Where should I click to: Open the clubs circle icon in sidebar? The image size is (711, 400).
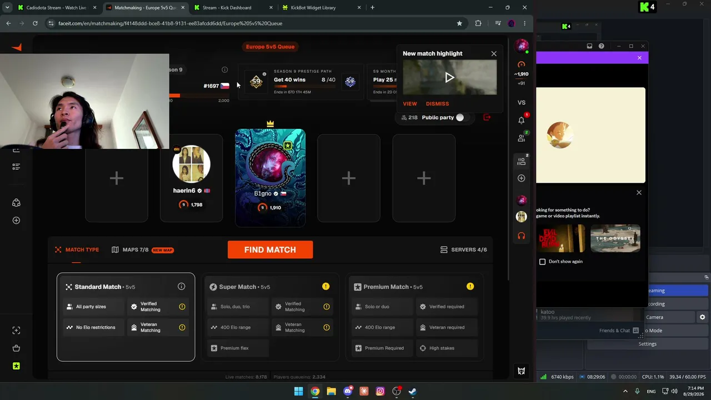(x=16, y=203)
